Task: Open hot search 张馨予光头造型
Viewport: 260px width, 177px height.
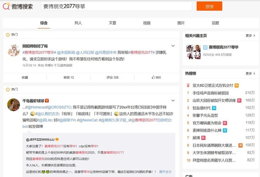Action: [205, 115]
